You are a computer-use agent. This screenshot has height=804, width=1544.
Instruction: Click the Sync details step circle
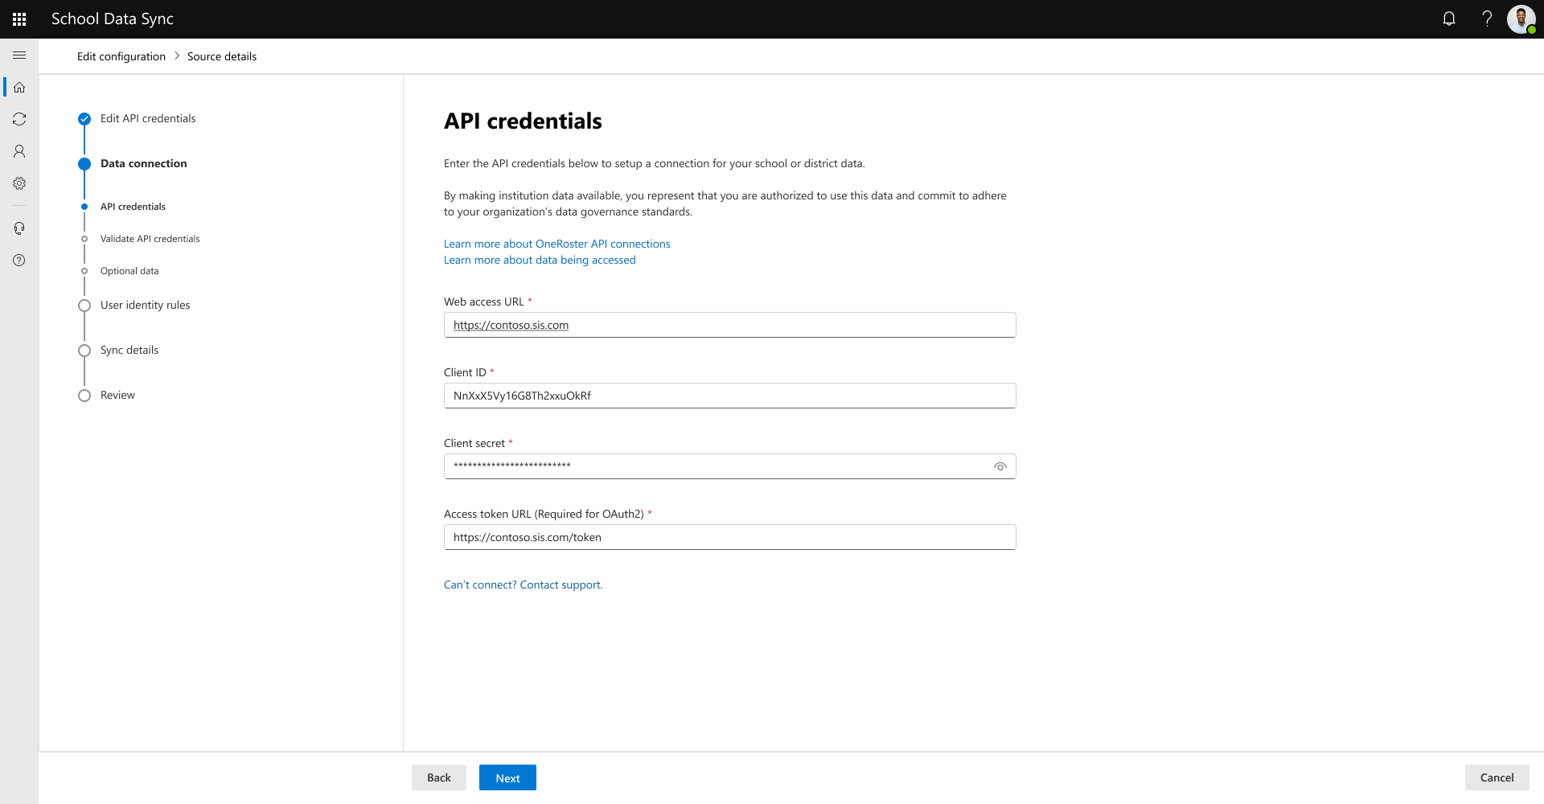(x=84, y=351)
